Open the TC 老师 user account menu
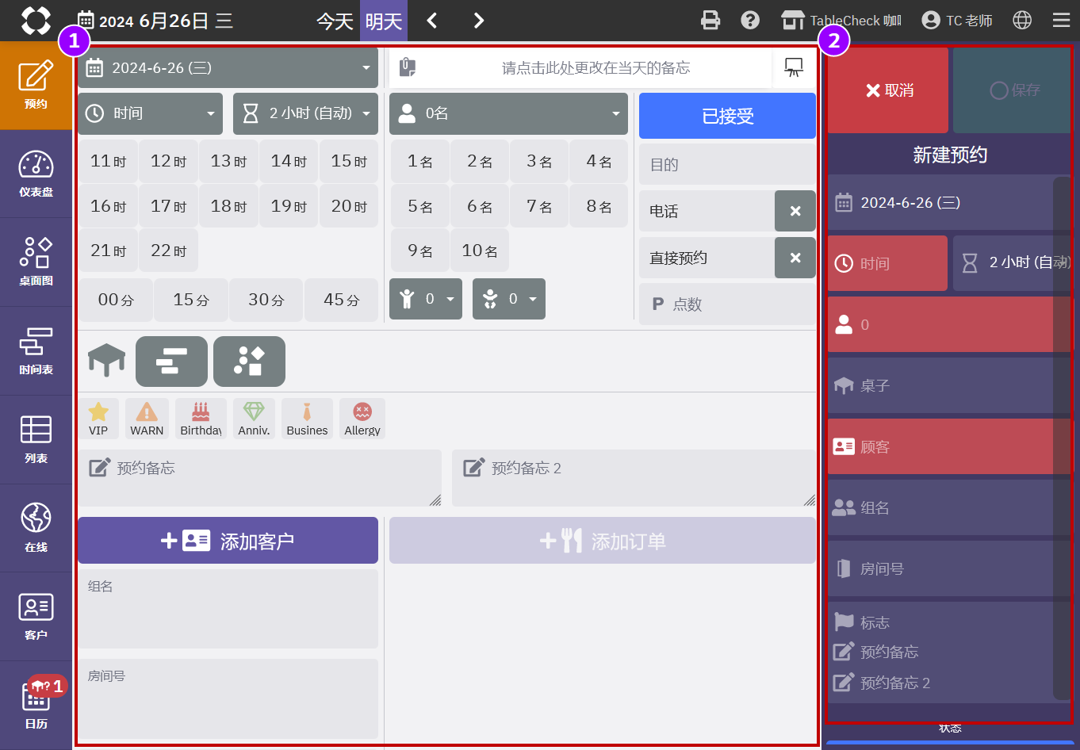The height and width of the screenshot is (750, 1080). (957, 21)
